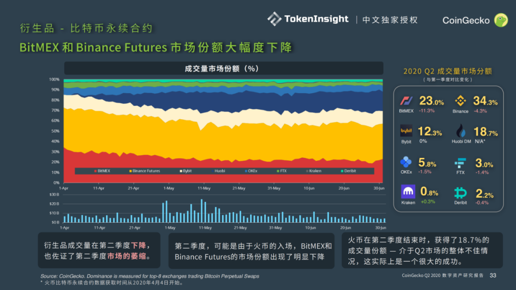Click the TokenInsight logo
The width and height of the screenshot is (516, 290).
[308, 19]
